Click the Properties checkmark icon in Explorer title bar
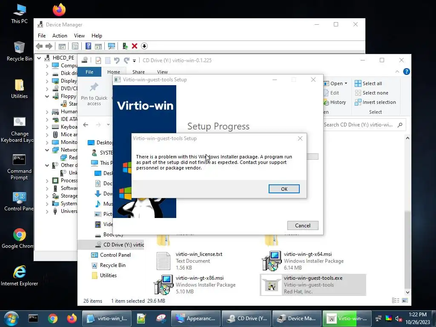436x327 pixels. point(98,60)
